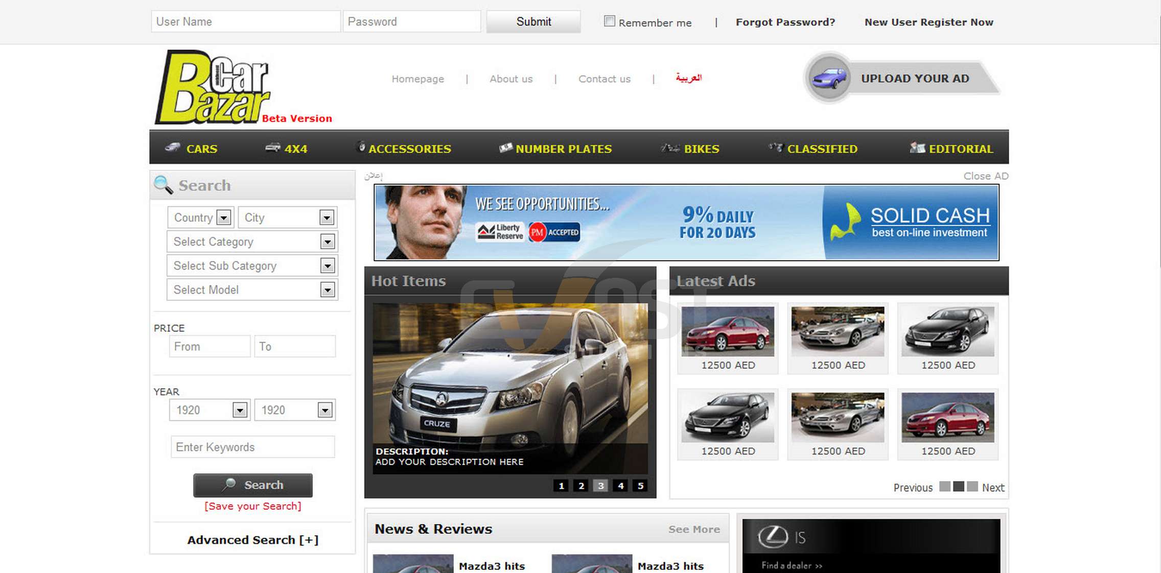Click the Forgot Password? link
Screen dimensions: 1161x573
[x=785, y=22]
